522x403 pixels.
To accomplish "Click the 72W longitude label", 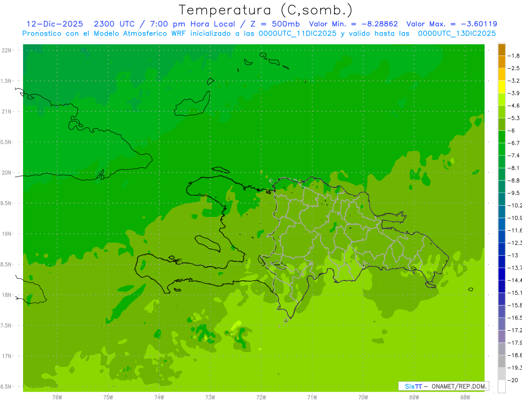I will [x=261, y=397].
